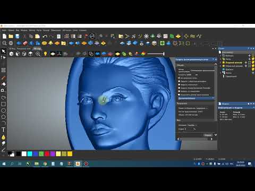255x191 pixels.
Task: Pick the red color swatch in the palette
Action: pos(47,154)
